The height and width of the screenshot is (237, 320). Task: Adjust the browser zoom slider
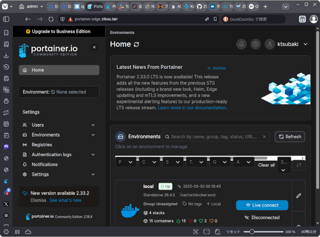pyautogui.click(x=252, y=232)
